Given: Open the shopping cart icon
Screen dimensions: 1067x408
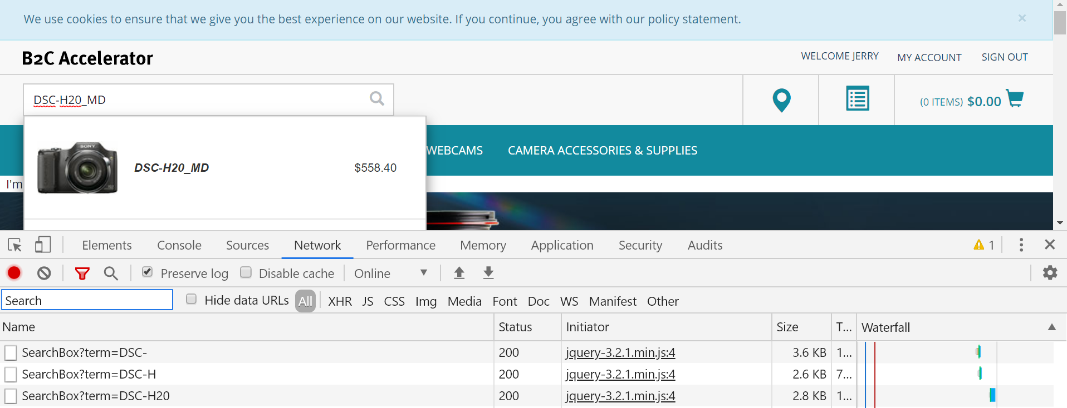Looking at the screenshot, I should (x=1015, y=98).
